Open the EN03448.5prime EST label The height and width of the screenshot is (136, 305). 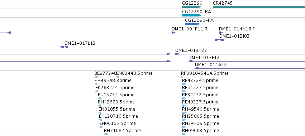pos(134,73)
